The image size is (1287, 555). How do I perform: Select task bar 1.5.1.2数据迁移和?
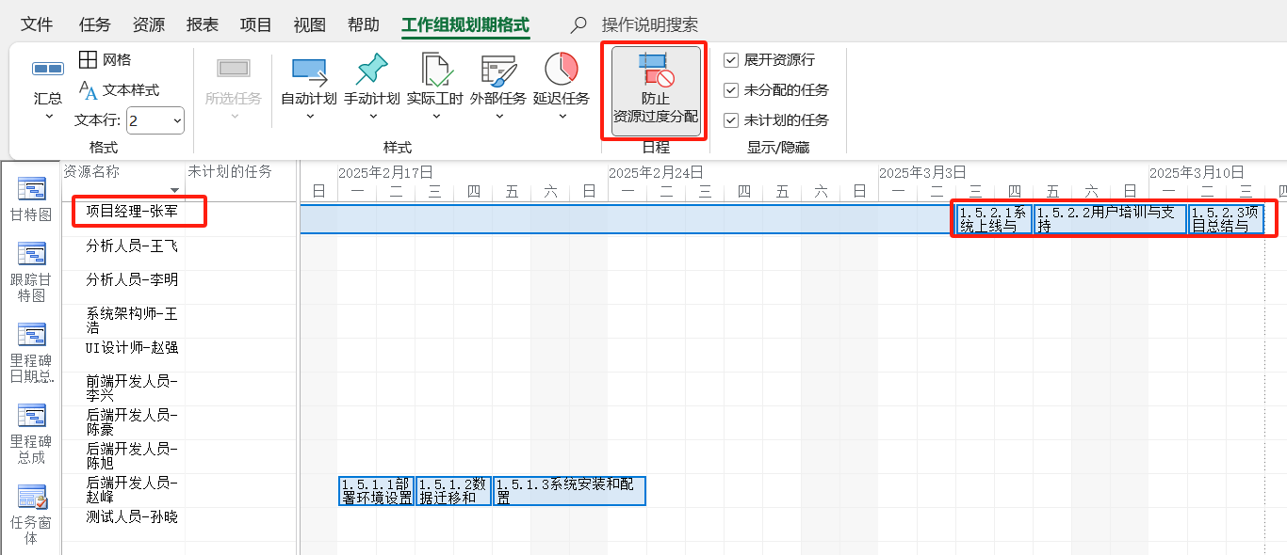click(453, 491)
